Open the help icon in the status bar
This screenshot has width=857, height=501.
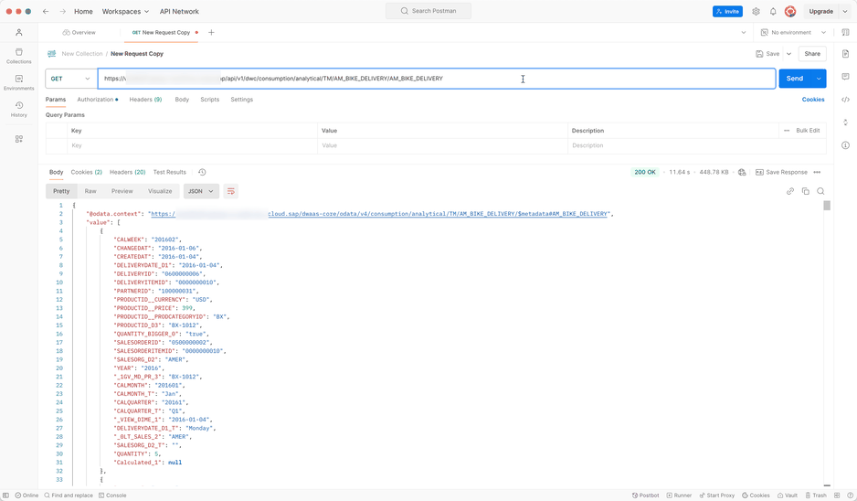[x=850, y=496]
